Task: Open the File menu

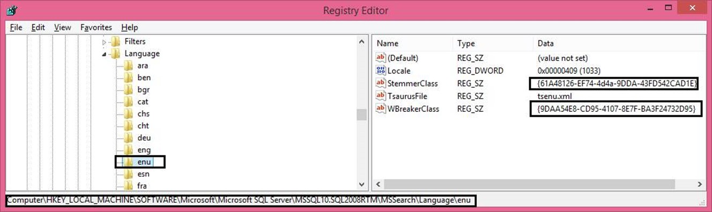Action: (x=16, y=27)
